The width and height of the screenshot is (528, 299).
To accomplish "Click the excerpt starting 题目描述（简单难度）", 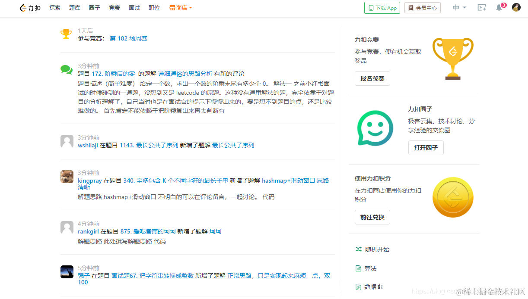I will (206, 97).
